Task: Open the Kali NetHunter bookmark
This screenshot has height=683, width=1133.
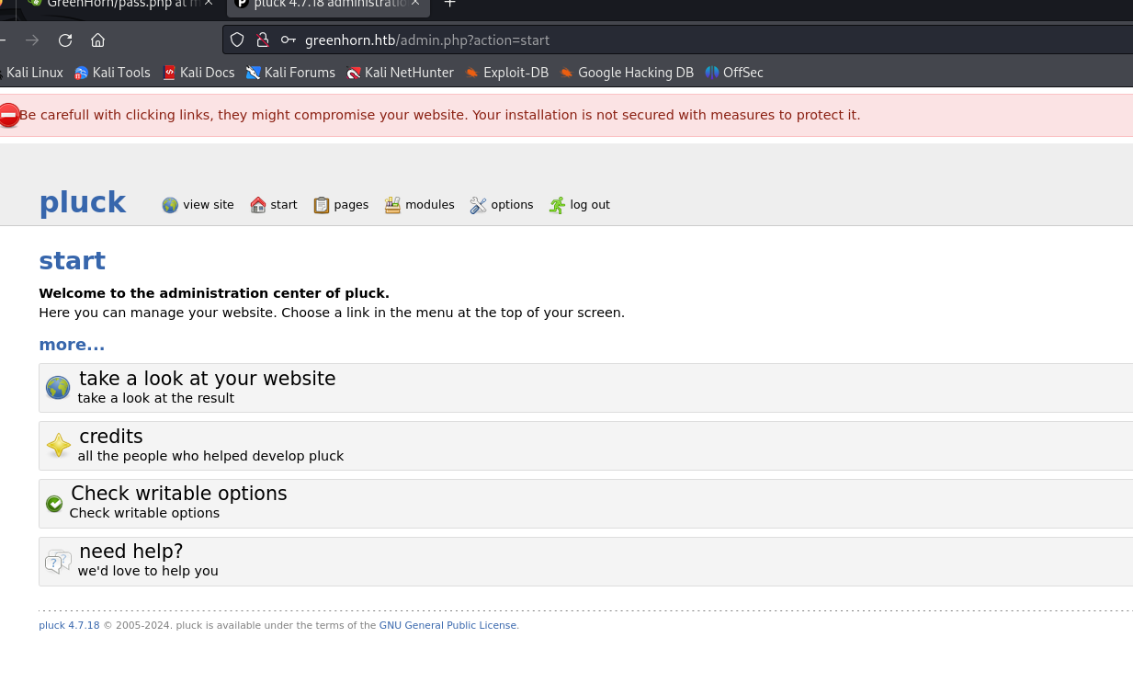Action: 400,73
